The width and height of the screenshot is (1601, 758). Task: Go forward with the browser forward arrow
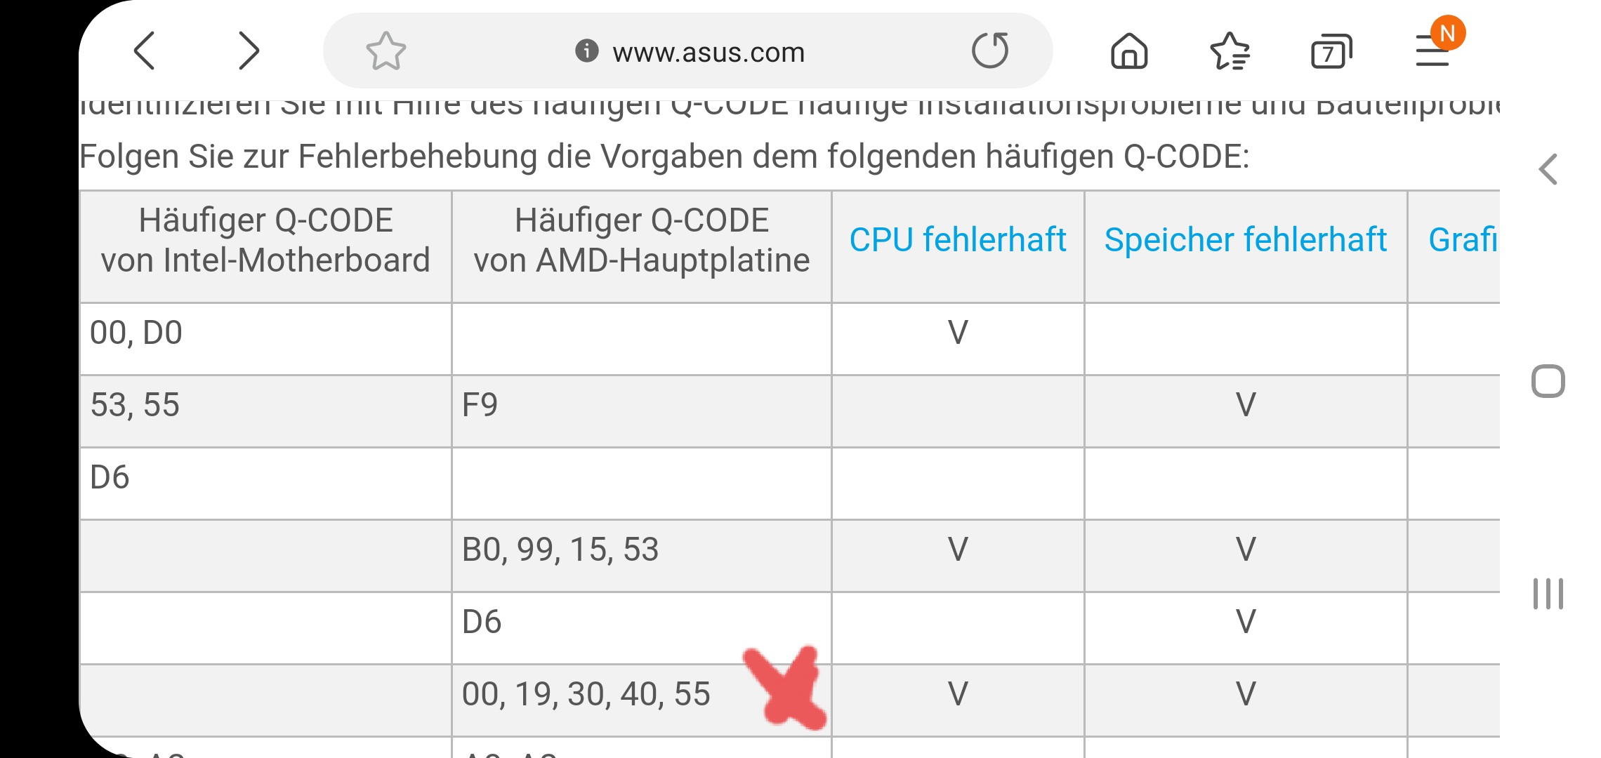coord(249,51)
